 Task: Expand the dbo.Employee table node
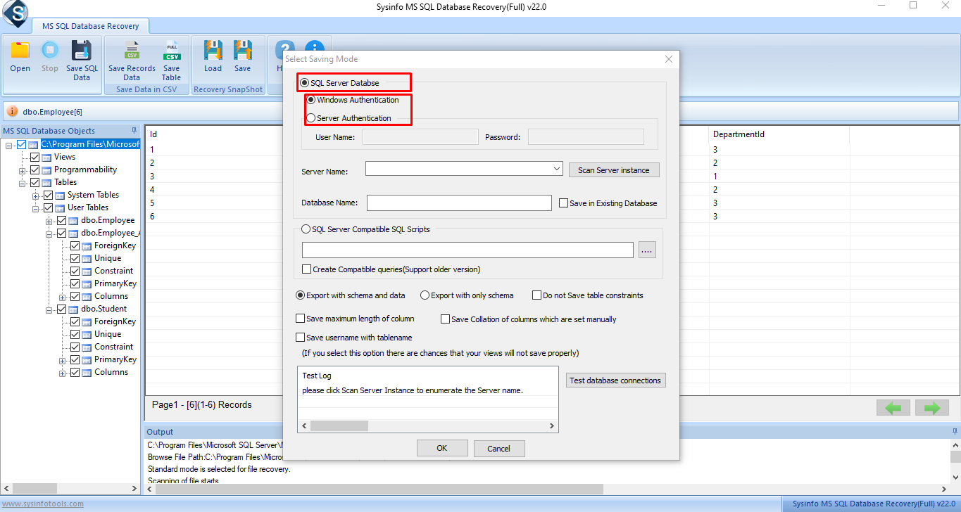click(49, 221)
